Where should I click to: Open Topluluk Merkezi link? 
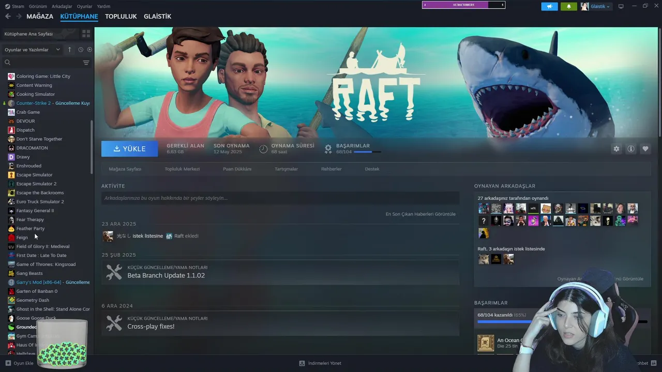pyautogui.click(x=182, y=169)
